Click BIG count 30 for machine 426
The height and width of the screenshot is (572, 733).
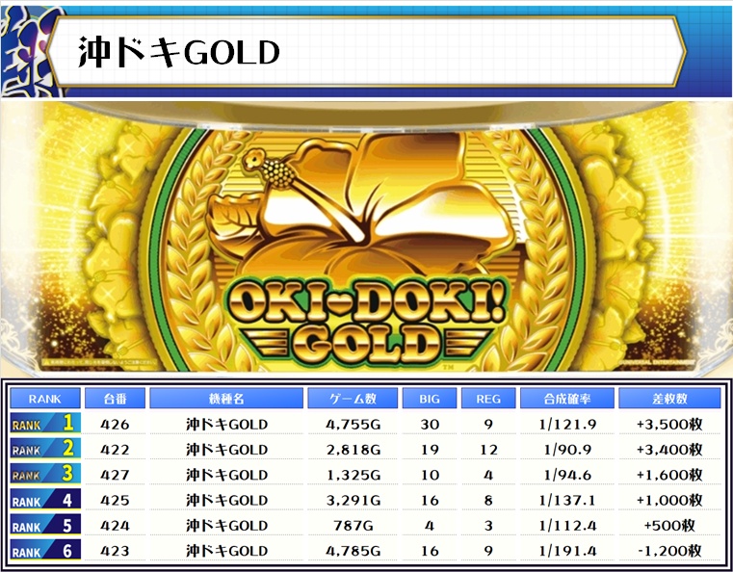coord(430,425)
